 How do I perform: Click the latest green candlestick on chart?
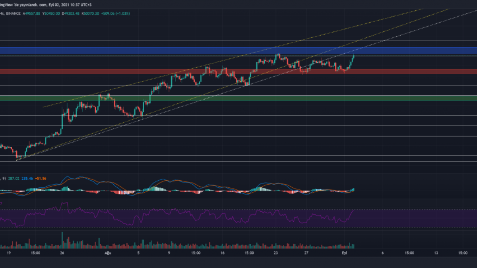point(353,58)
